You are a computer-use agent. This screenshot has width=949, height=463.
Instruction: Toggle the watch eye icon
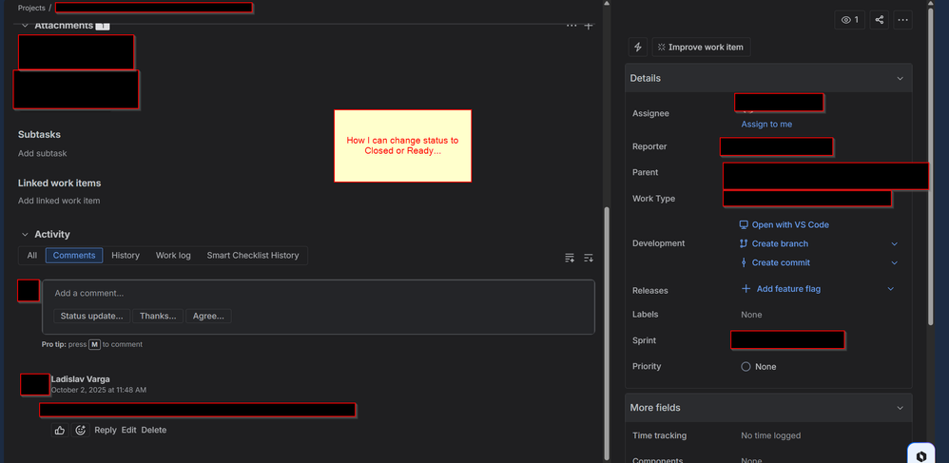[849, 19]
